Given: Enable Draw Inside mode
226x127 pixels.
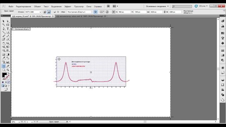Looking at the screenshot, I should [x=8, y=85].
